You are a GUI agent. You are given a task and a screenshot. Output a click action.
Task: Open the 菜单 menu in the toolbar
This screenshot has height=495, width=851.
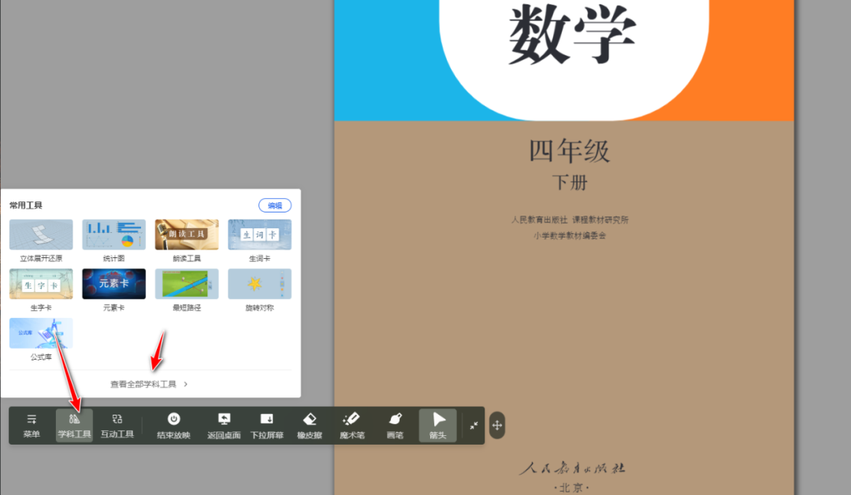(32, 426)
